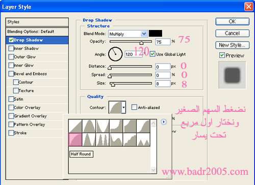Click the Half Round tooltip label
Screen dimensions: 255x185
click(81, 154)
